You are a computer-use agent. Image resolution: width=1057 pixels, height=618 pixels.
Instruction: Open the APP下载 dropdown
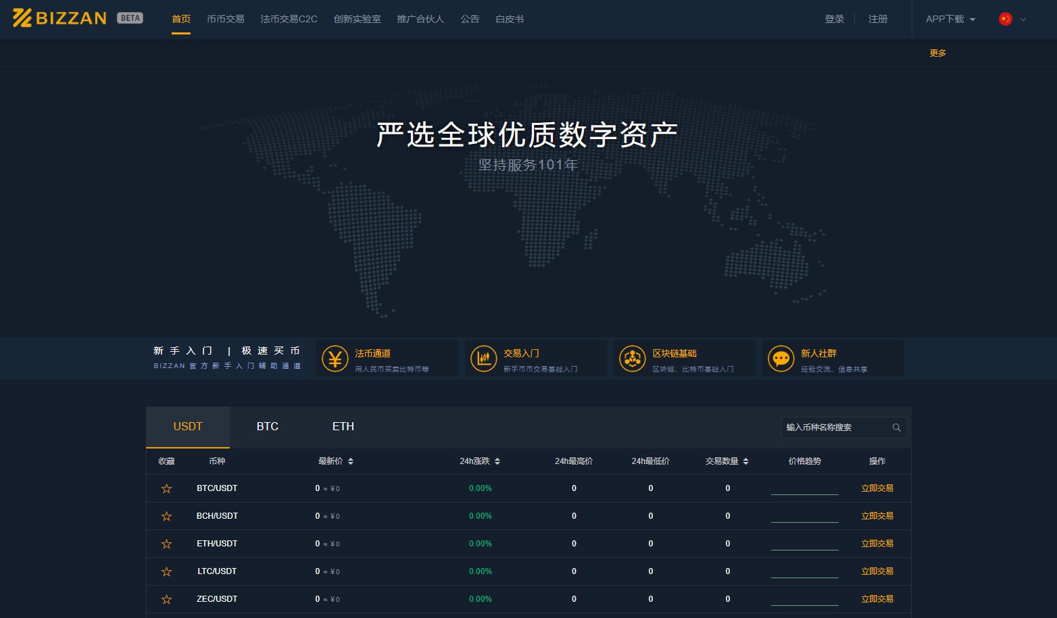[x=950, y=19]
